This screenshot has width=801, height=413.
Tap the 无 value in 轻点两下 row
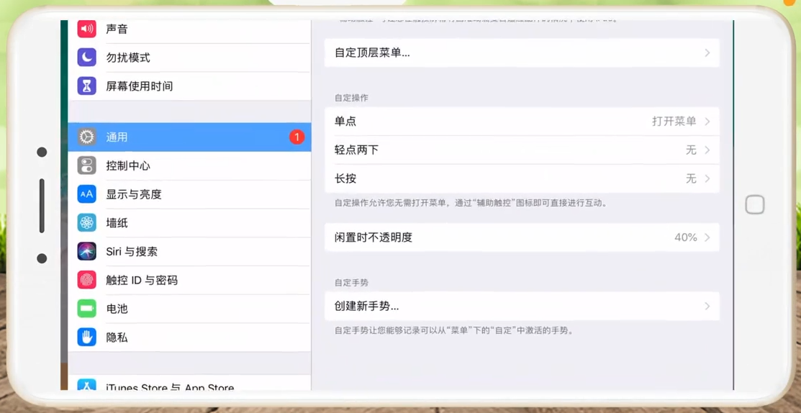pos(691,150)
